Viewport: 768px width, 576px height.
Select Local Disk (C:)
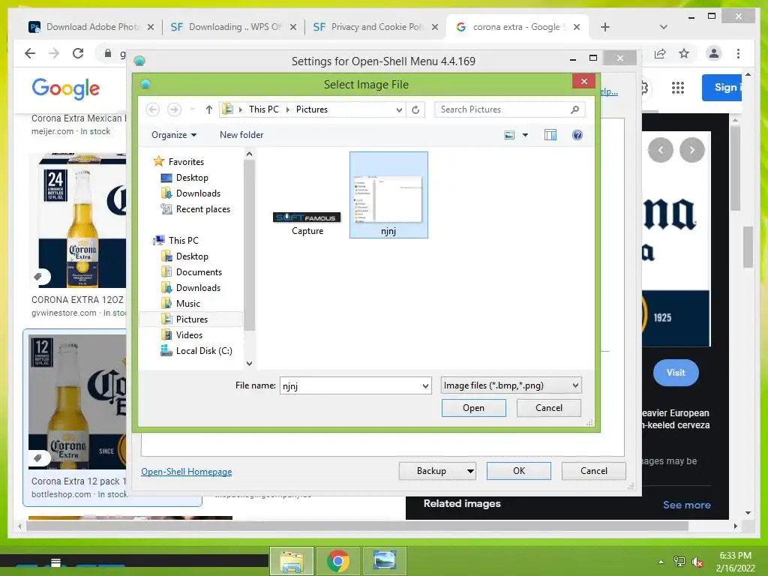click(204, 351)
